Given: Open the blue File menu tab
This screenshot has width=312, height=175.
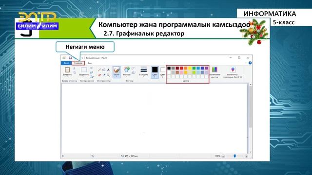Looking at the screenshot, I should [66, 63].
